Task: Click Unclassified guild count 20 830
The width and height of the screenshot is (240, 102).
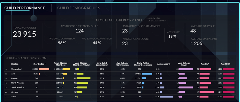Action: coord(35,69)
